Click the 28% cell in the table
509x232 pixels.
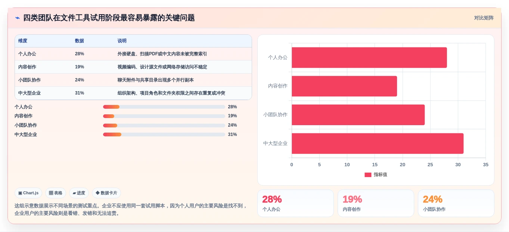80,54
